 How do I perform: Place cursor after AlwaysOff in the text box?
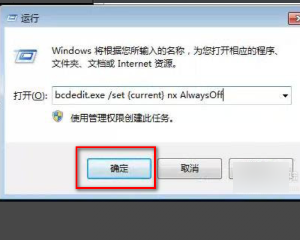tap(224, 95)
